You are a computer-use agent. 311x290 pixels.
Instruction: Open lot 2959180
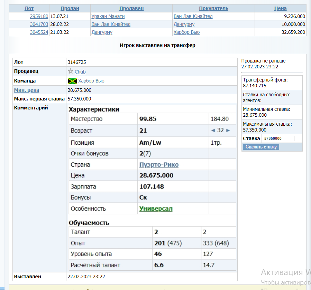point(39,16)
